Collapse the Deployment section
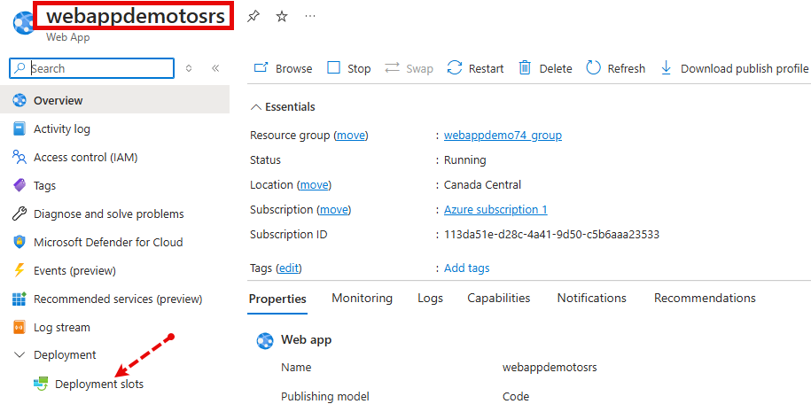 [x=19, y=355]
